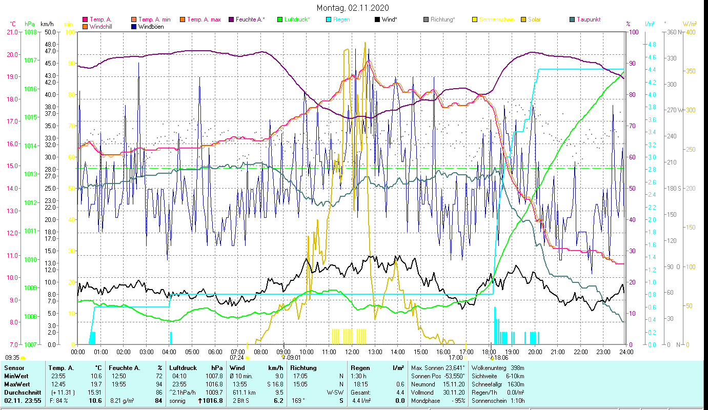Click the dark blue Windböen legend square
Image resolution: width=708 pixels, height=410 pixels.
134,27
